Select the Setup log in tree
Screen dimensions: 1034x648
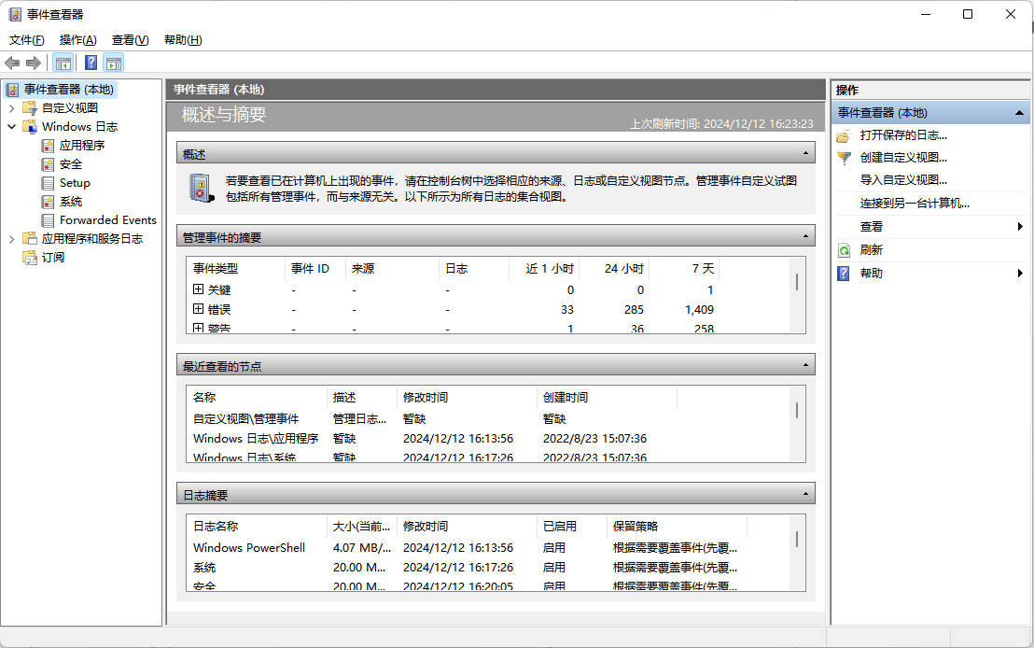click(75, 183)
